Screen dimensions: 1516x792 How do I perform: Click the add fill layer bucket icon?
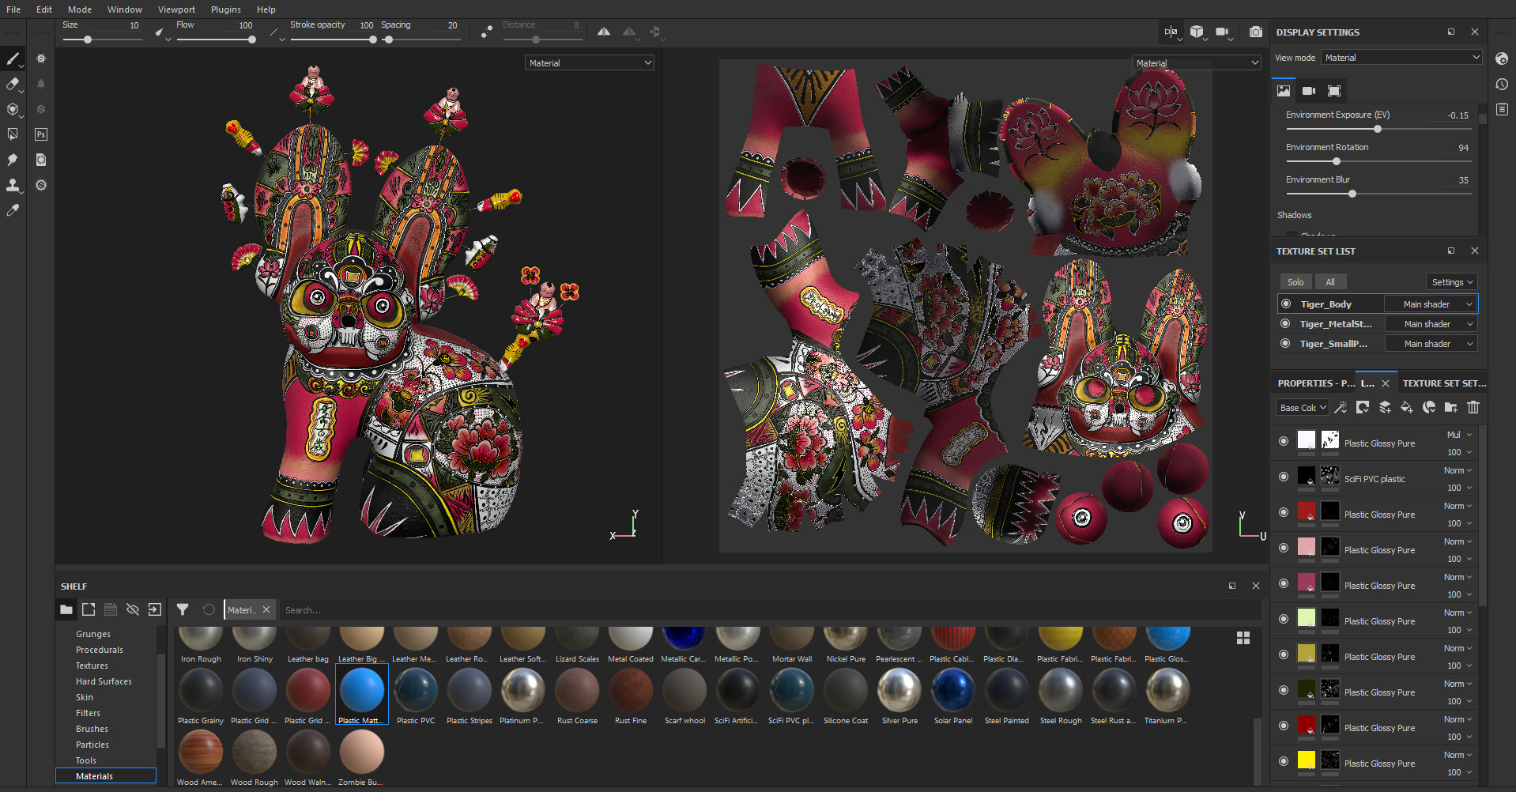click(x=1407, y=407)
